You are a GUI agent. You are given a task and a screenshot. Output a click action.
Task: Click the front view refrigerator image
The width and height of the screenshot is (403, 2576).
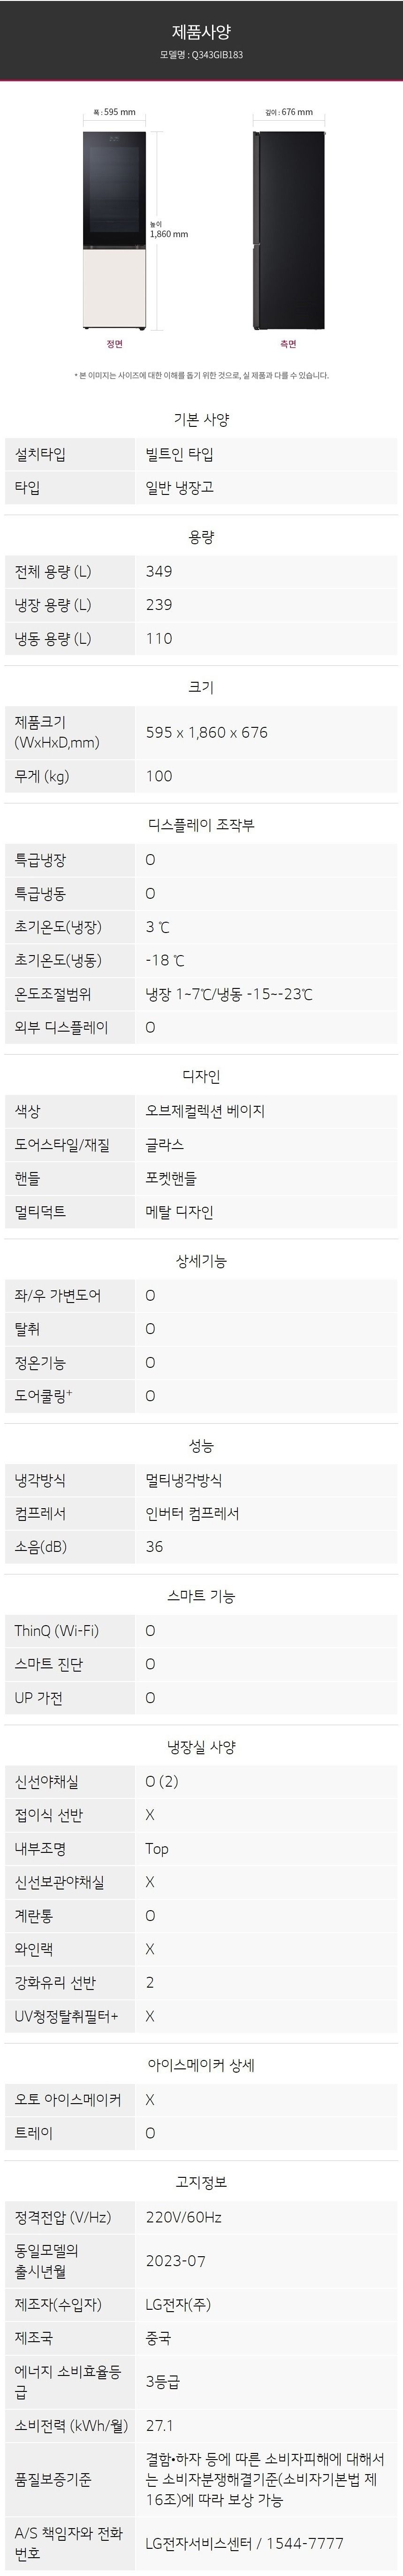pyautogui.click(x=114, y=230)
